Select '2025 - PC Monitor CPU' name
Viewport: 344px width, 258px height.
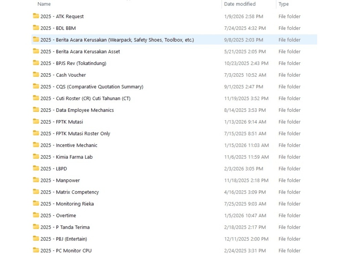point(66,250)
